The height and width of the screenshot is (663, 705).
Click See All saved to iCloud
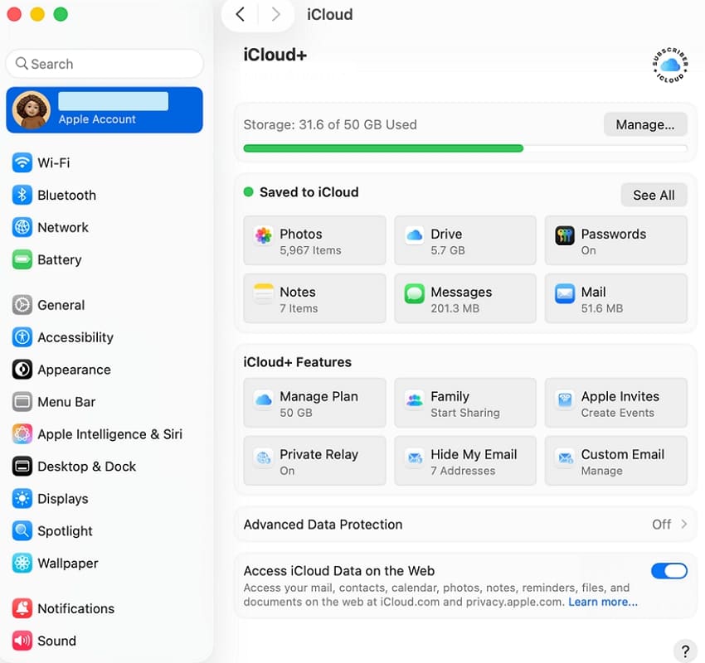click(x=654, y=195)
